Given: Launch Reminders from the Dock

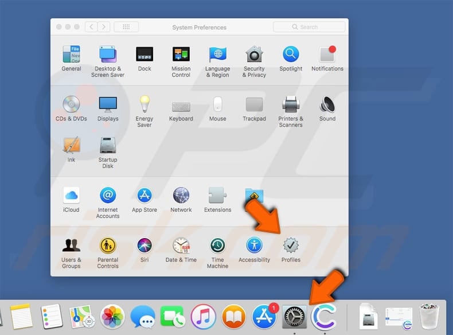Looking at the screenshot, I should 52,317.
